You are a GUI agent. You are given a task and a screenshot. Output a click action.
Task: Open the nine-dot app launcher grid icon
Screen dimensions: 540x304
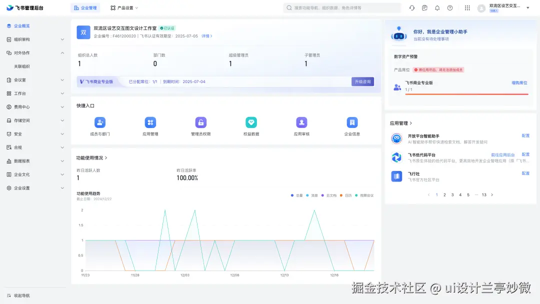click(467, 8)
